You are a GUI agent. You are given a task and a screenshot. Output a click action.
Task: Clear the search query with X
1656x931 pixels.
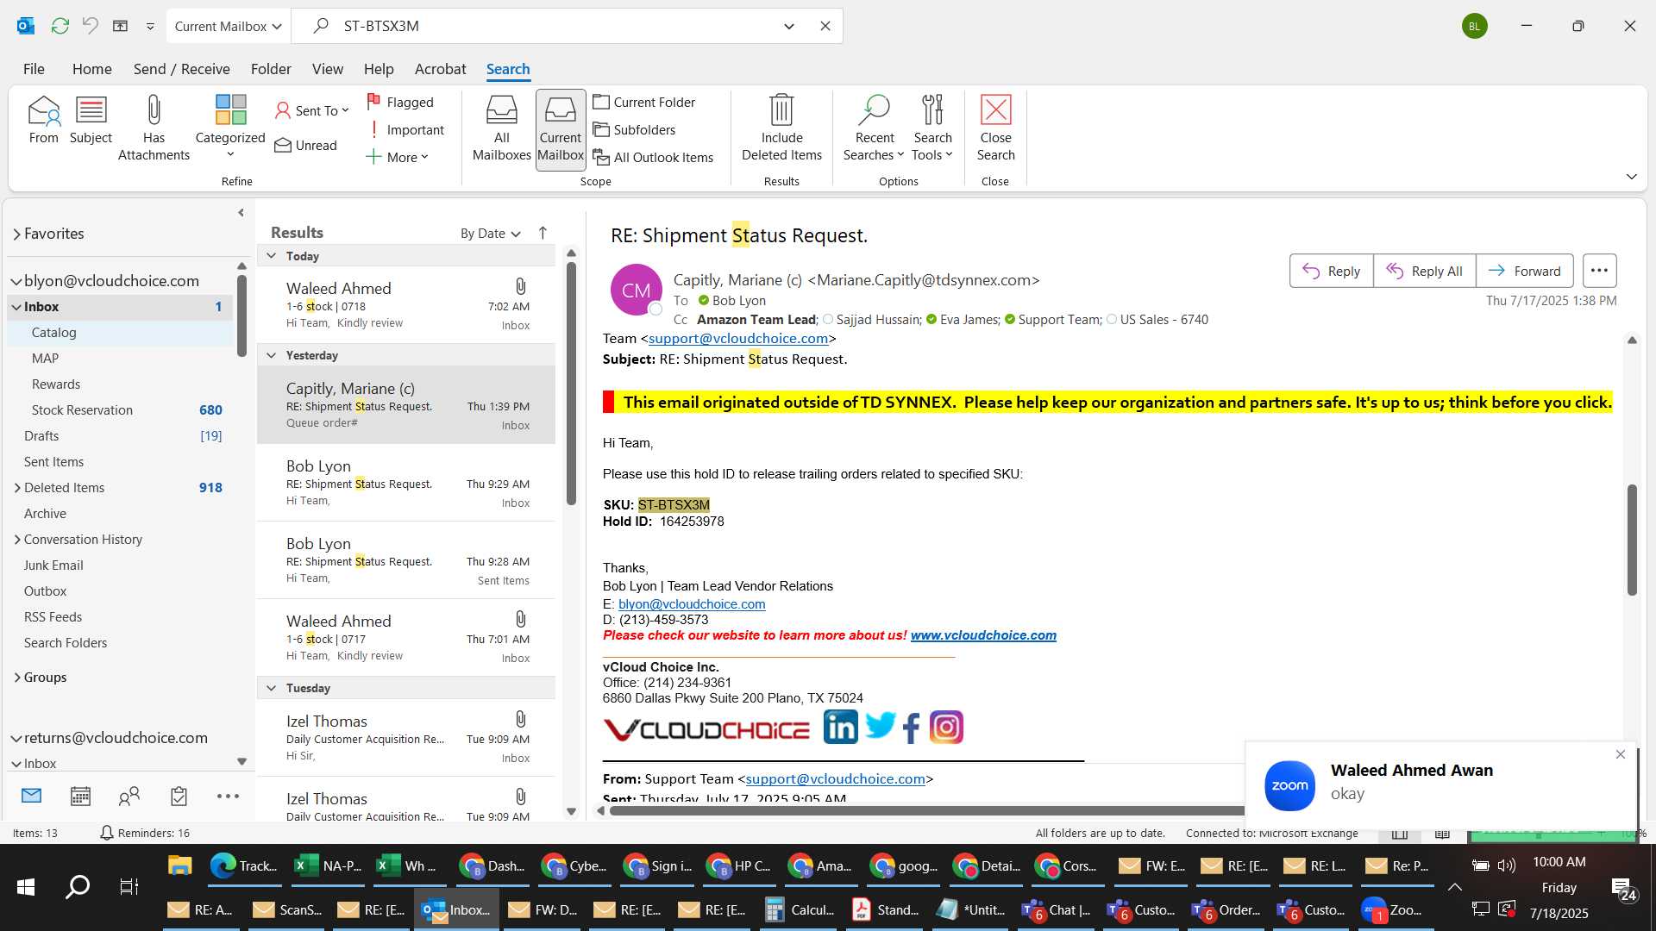pyautogui.click(x=825, y=26)
